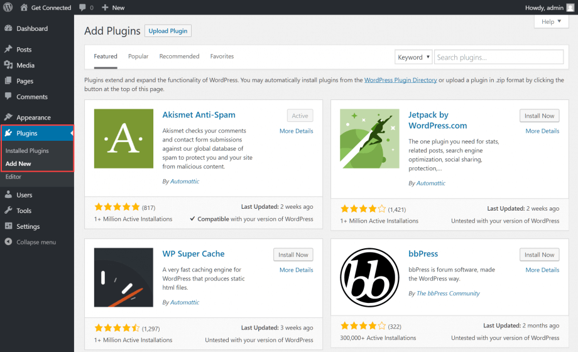This screenshot has width=578, height=352.
Task: Click Install Now for Jetpack
Action: coord(539,116)
